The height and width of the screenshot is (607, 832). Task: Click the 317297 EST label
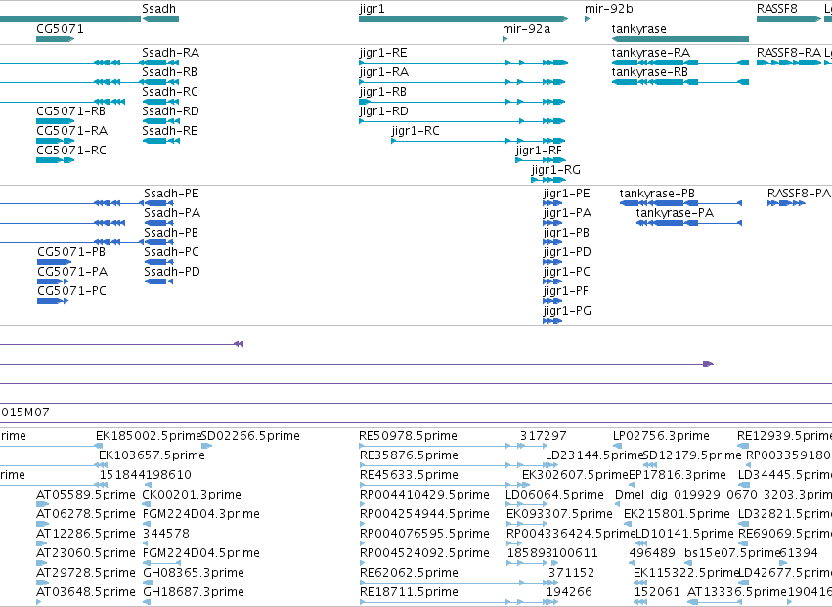[x=544, y=436]
